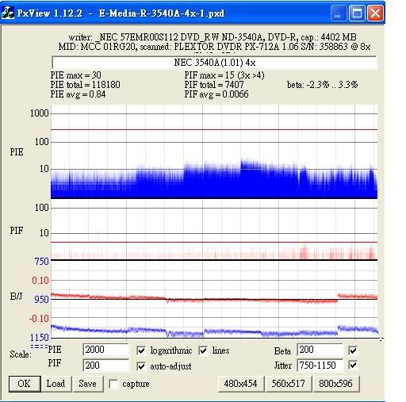Click the 'PIE avg = 0.84' text
The height and width of the screenshot is (402, 406).
[x=78, y=94]
